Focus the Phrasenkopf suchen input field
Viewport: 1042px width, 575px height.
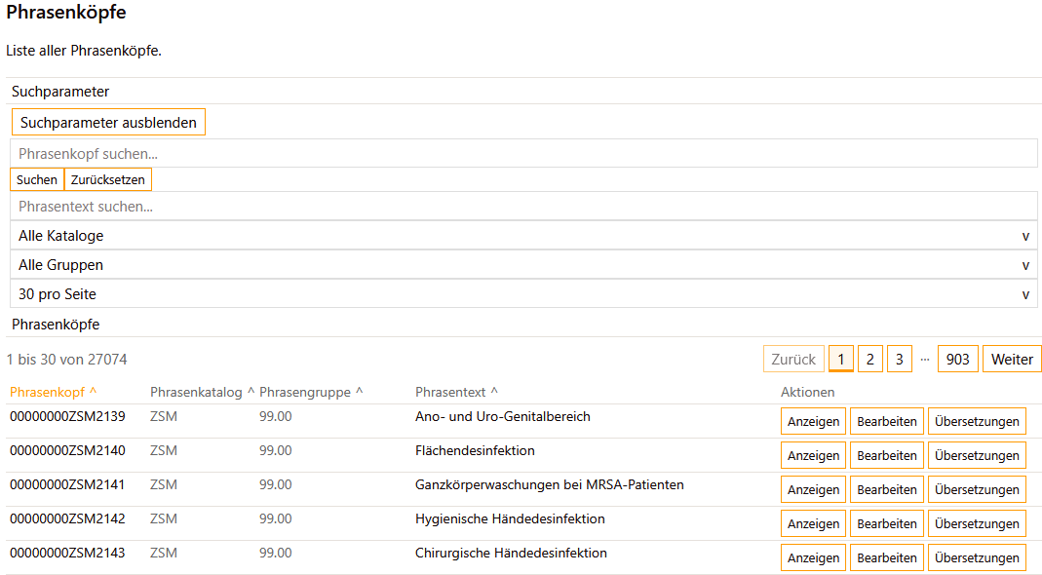523,154
